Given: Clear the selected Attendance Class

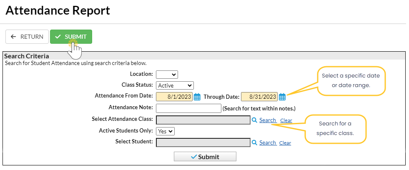Looking at the screenshot, I should click(286, 120).
